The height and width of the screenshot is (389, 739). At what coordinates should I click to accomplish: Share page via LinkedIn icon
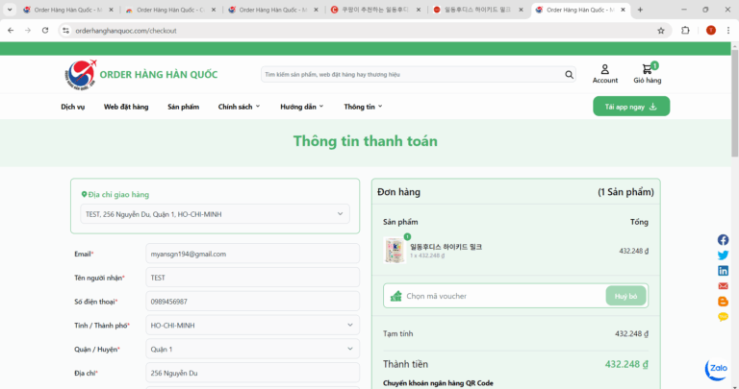pos(723,271)
